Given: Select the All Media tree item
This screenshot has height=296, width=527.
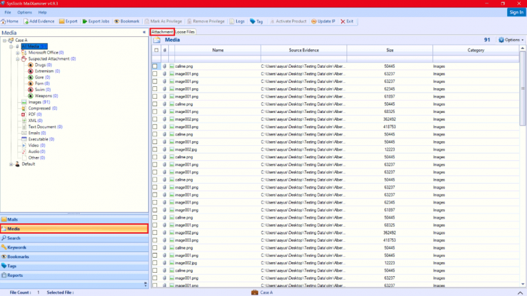Looking at the screenshot, I should tap(34, 47).
